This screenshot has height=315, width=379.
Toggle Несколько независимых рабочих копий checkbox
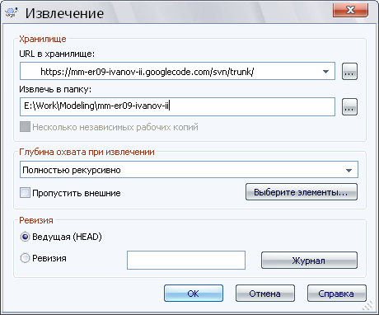25,127
